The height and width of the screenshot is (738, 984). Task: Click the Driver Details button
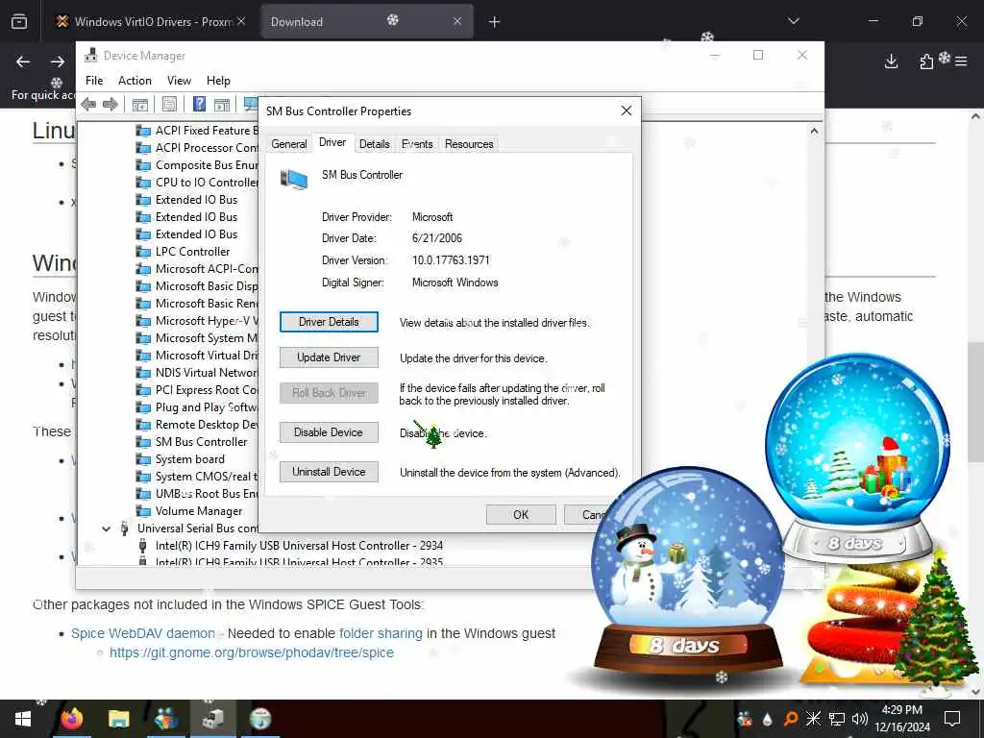[329, 322]
